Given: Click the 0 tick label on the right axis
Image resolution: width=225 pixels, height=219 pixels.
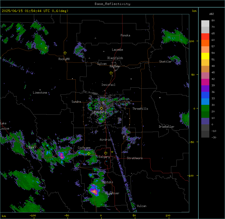Looking at the screenshot, I should [x=194, y=109].
